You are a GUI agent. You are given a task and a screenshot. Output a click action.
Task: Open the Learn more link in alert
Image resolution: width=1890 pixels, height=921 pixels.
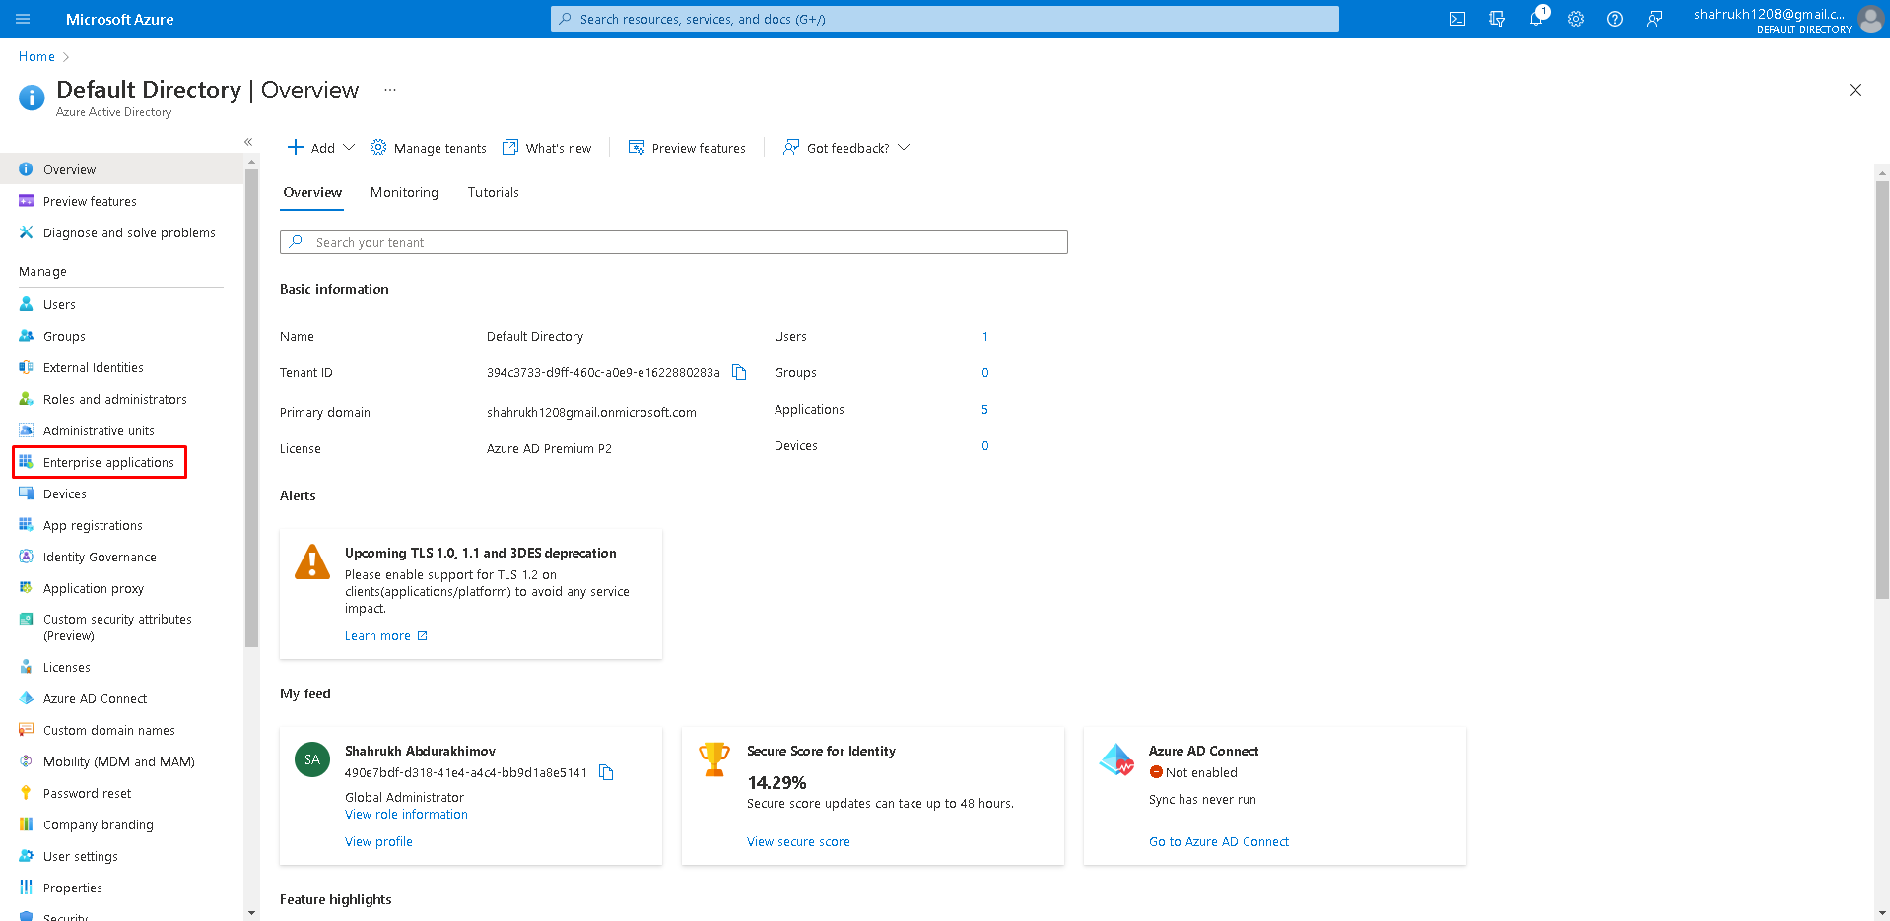pyautogui.click(x=385, y=635)
